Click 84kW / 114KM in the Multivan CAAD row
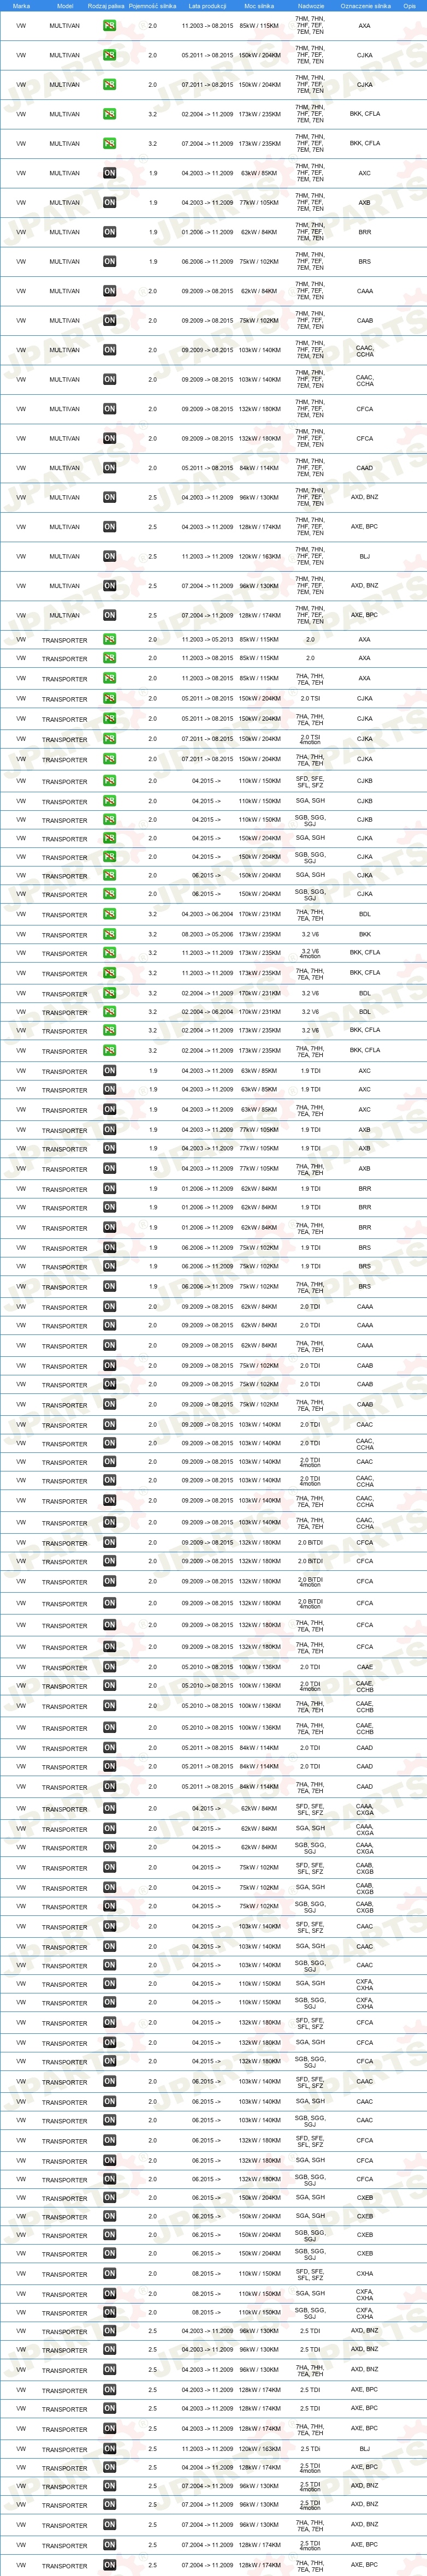 (259, 467)
